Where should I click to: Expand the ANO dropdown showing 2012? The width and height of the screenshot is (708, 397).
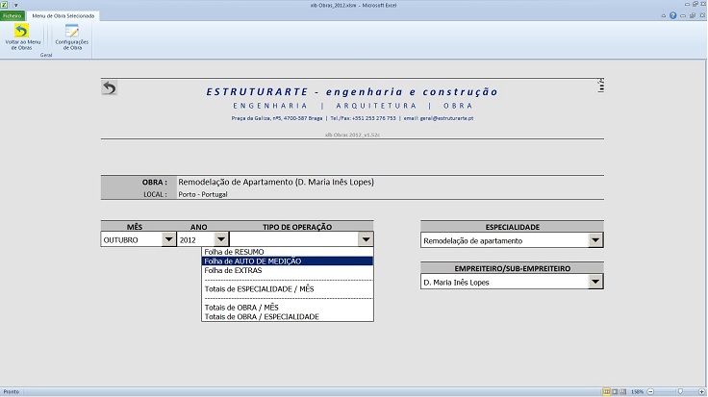point(220,239)
